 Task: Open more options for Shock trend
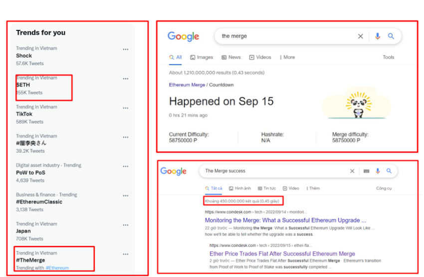(126, 49)
